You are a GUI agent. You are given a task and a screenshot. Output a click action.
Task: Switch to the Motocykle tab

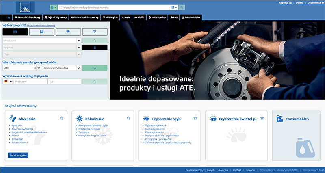tap(110, 17)
